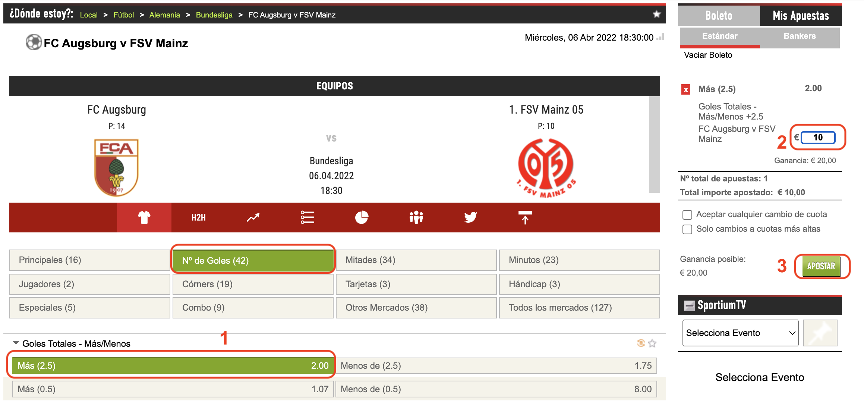The width and height of the screenshot is (864, 403).
Task: Click the EQUIPOS panel scrollbar
Action: (654, 145)
